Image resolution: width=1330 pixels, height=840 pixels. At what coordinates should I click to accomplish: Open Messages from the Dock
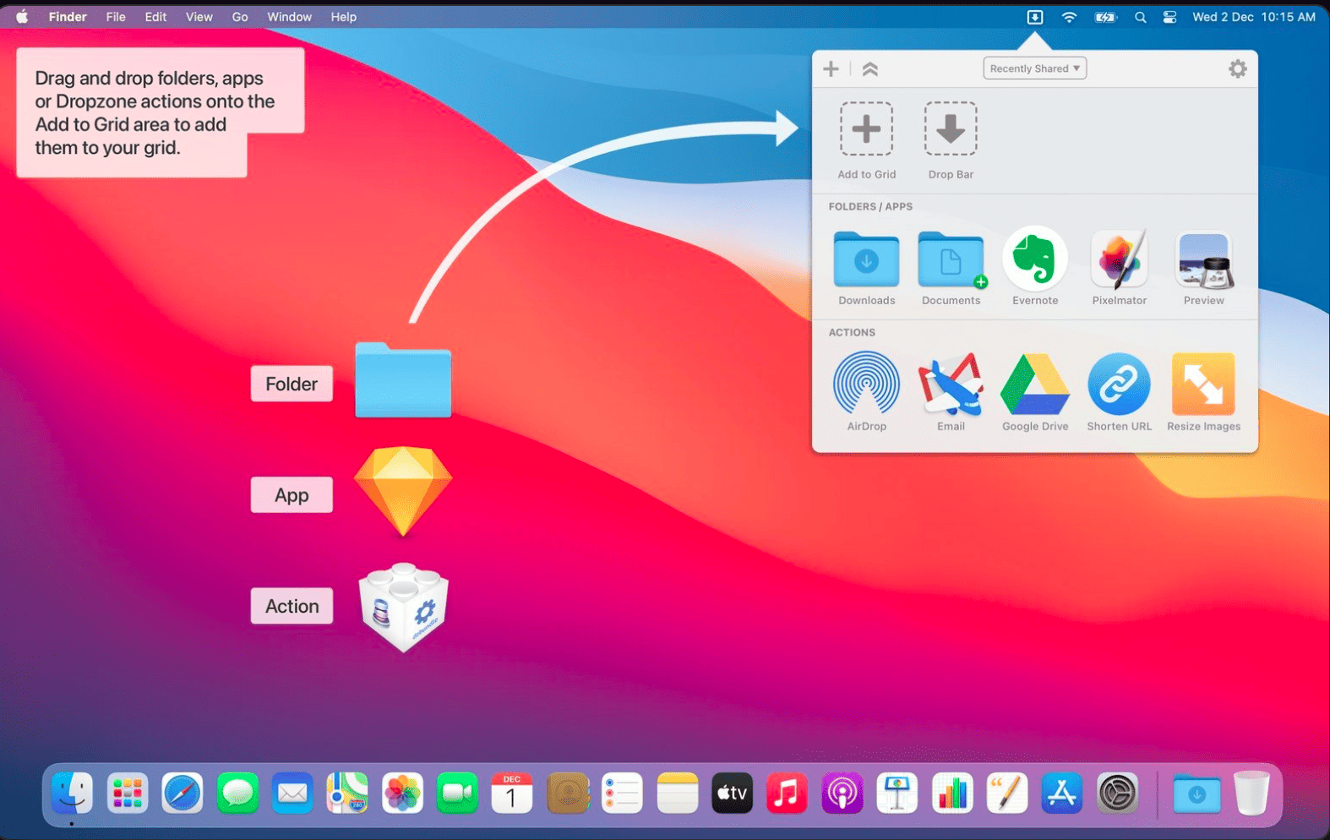pyautogui.click(x=237, y=794)
